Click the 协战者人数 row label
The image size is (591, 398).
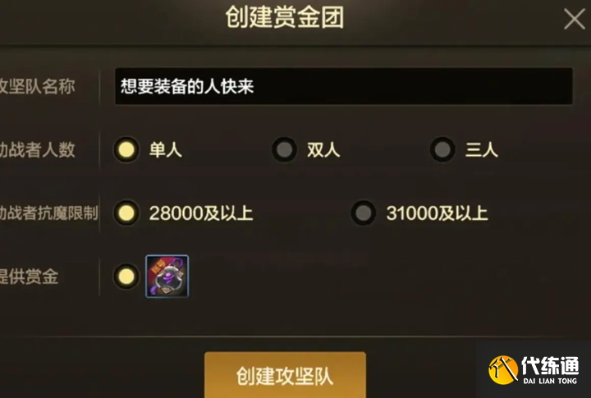pyautogui.click(x=37, y=149)
